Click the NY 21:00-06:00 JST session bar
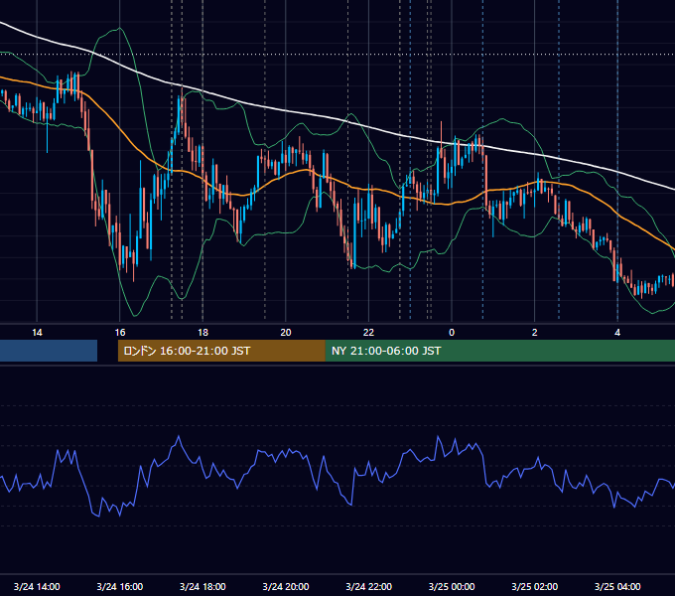Screen dimensions: 675x596 coord(499,351)
